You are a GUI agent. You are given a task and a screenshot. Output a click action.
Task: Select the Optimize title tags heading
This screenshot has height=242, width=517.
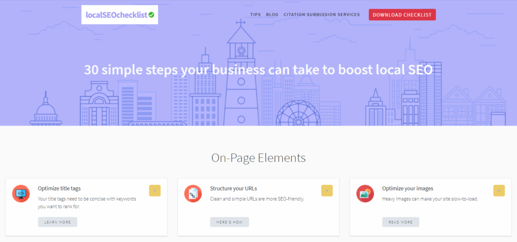pyautogui.click(x=60, y=188)
